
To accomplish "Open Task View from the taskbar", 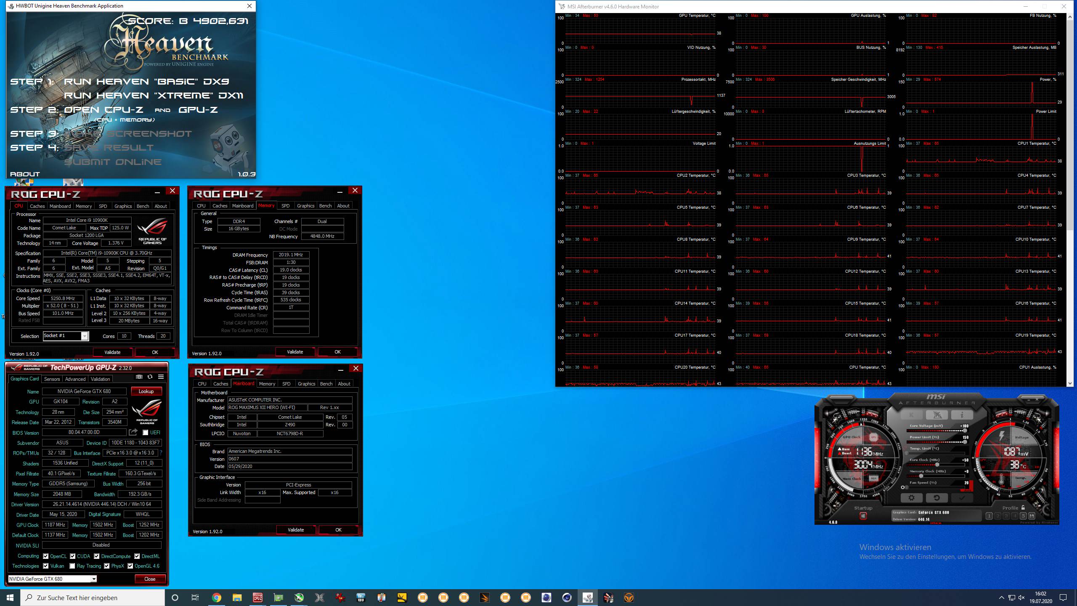I will [x=195, y=598].
